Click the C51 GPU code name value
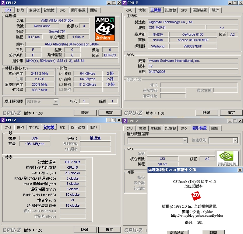243x234 pixels. (x=163, y=159)
